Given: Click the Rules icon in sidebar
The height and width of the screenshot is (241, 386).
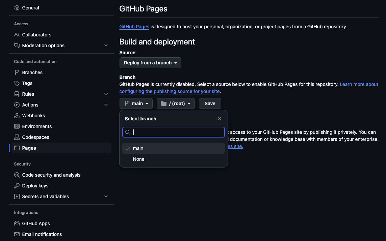Looking at the screenshot, I should [x=17, y=94].
